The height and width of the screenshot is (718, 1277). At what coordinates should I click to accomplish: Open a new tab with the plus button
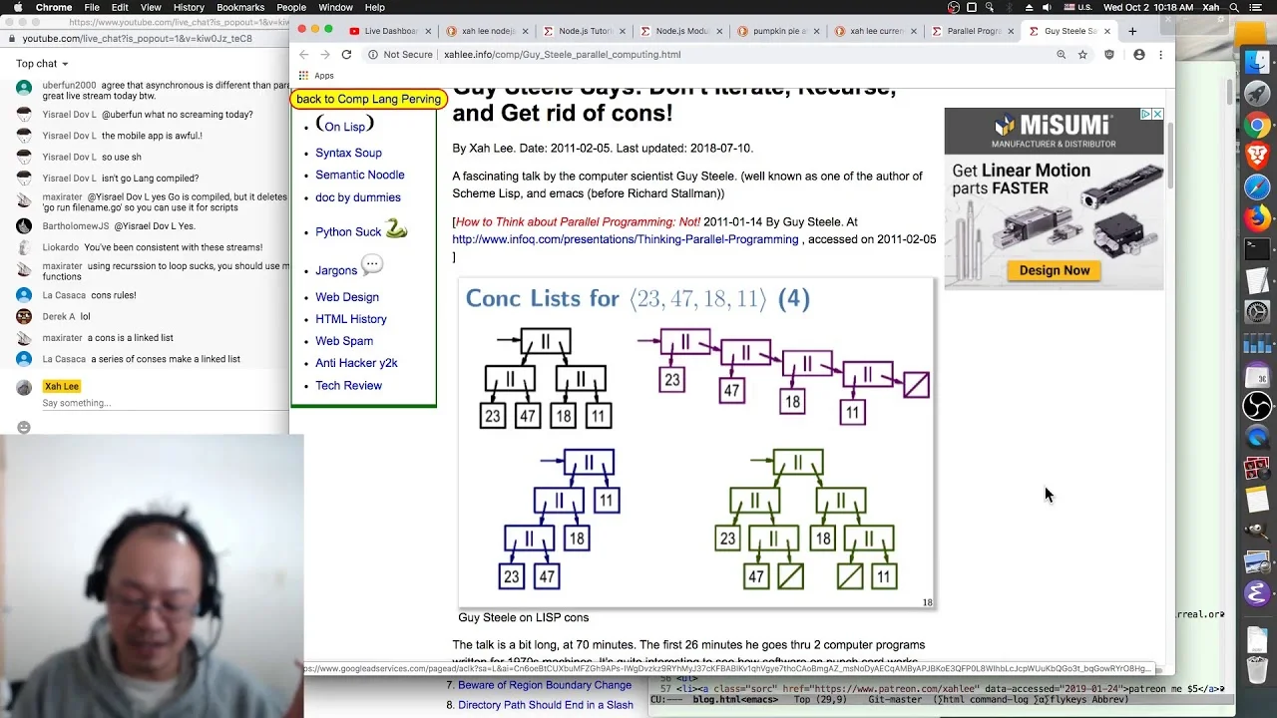[1132, 31]
